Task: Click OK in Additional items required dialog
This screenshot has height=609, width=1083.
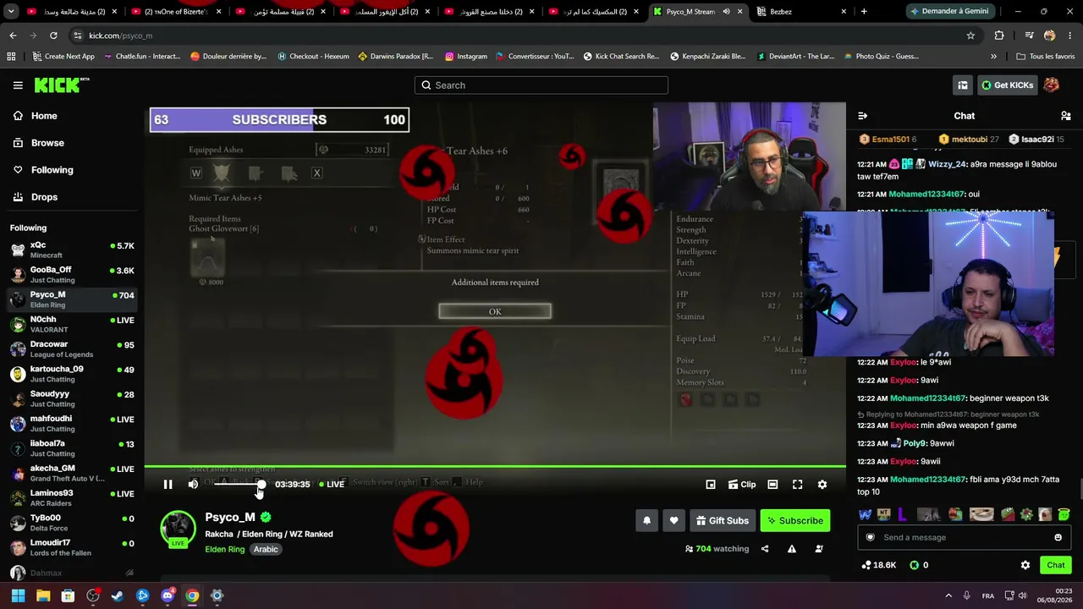Action: tap(495, 311)
